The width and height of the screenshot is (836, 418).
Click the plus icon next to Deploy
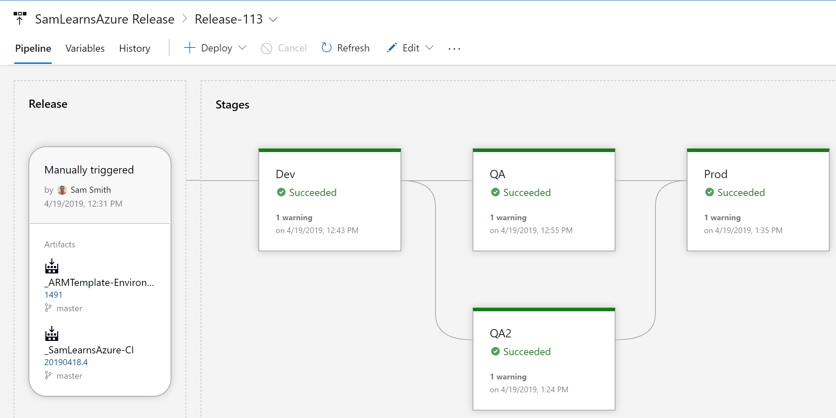tap(190, 48)
